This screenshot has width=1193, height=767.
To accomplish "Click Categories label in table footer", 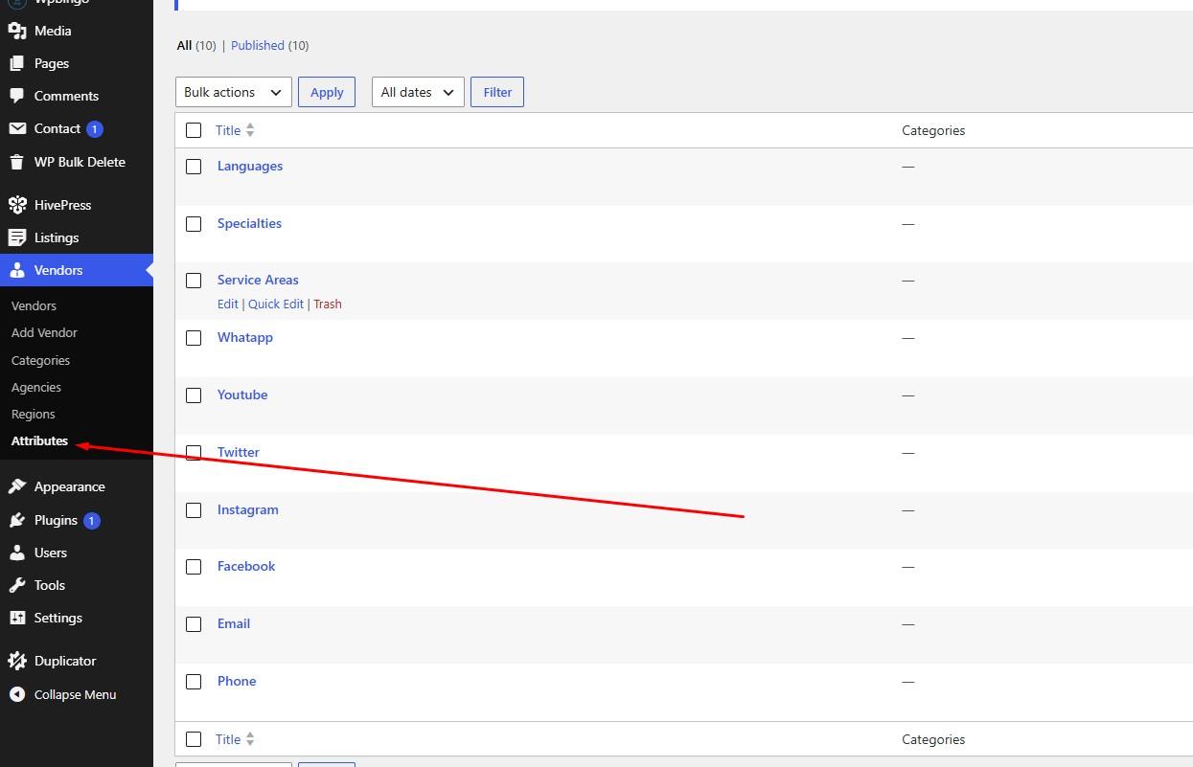I will (933, 739).
